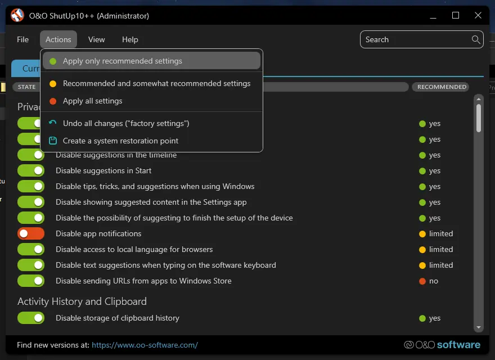
Task: Click the O&O software logo in footer
Action: (x=442, y=344)
